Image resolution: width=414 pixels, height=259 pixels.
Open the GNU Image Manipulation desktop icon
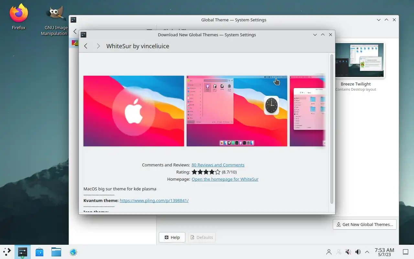56,20
